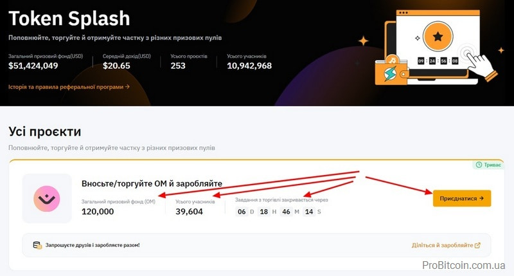Follow the Діліться й заробляйте link
The image size is (514, 276).
[442, 245]
